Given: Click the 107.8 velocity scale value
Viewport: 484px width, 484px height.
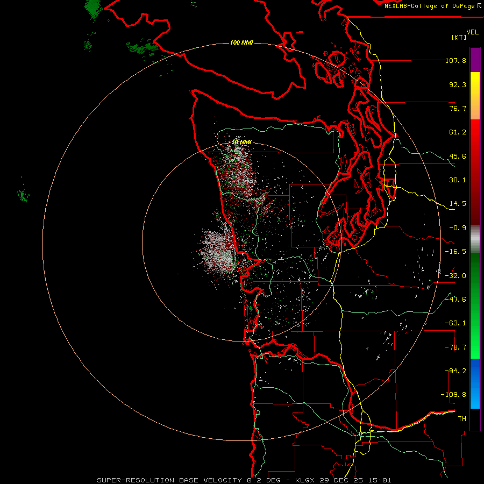Looking at the screenshot, I should (x=455, y=60).
